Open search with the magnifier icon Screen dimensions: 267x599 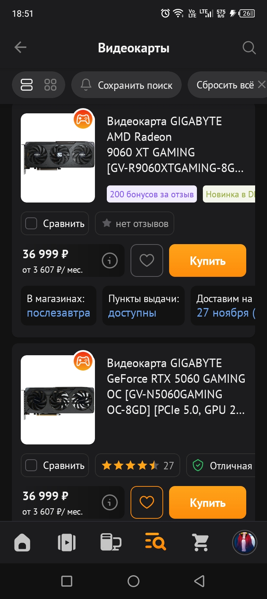pos(249,48)
